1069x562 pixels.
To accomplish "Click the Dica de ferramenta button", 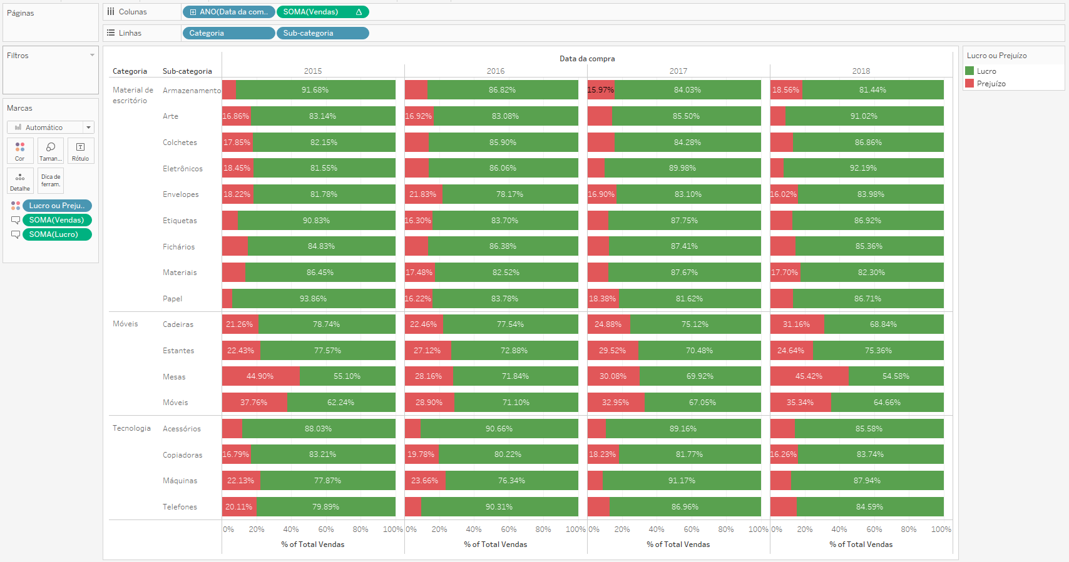I will tap(51, 181).
